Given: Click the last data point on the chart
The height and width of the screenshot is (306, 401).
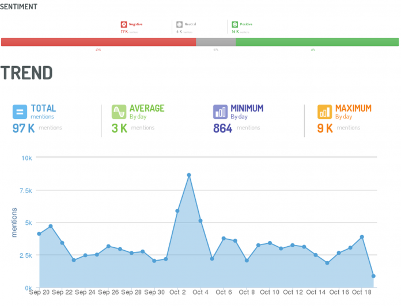Looking at the screenshot, I should click(373, 276).
